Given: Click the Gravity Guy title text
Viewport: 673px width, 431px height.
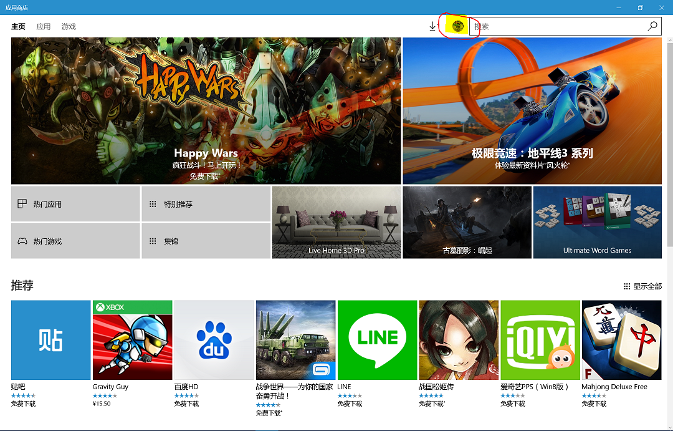Looking at the screenshot, I should pos(110,387).
